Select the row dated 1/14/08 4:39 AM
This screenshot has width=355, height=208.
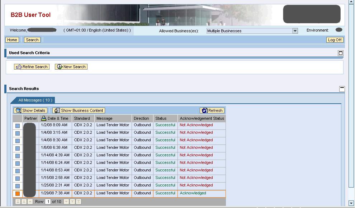(x=17, y=156)
